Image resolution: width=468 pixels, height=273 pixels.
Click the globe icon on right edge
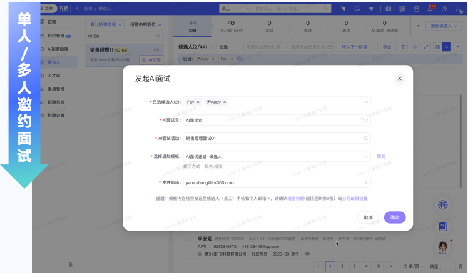click(443, 205)
